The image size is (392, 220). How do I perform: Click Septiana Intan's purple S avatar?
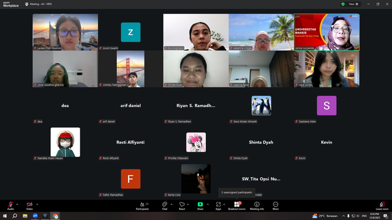pyautogui.click(x=326, y=106)
